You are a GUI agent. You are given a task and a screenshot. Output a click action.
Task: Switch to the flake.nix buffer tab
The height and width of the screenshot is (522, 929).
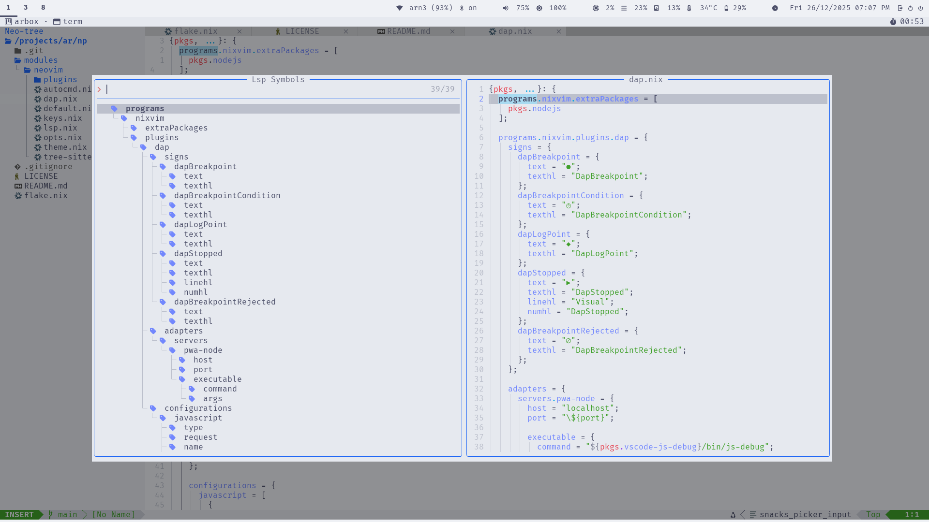195,31
